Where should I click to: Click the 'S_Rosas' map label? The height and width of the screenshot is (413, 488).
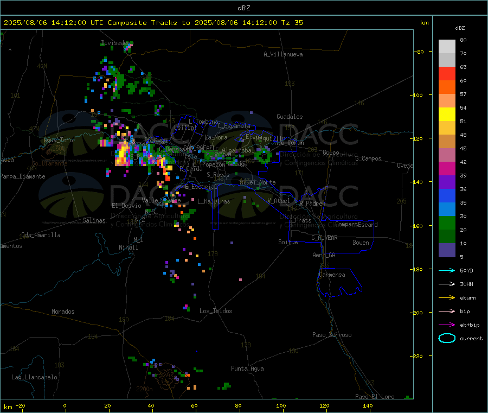pyautogui.click(x=218, y=175)
